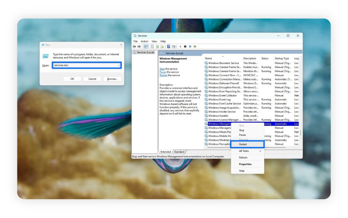348x218 pixels.
Task: Click the Restart Service toolbar icon
Action: click(x=195, y=47)
